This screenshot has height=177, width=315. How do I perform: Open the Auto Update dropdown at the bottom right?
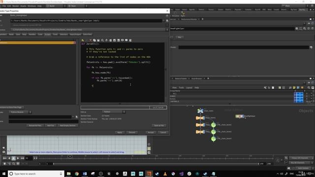304,168
